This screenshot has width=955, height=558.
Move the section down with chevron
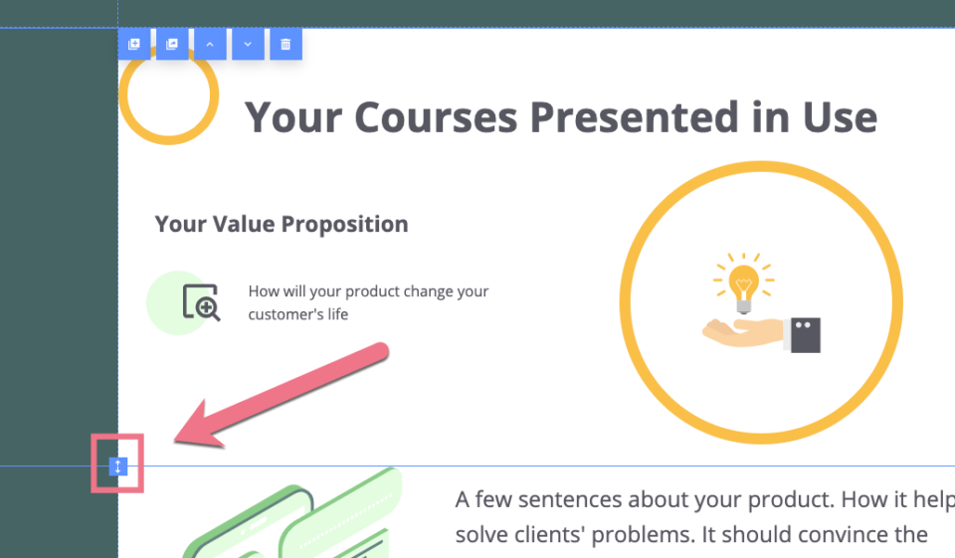click(x=248, y=44)
